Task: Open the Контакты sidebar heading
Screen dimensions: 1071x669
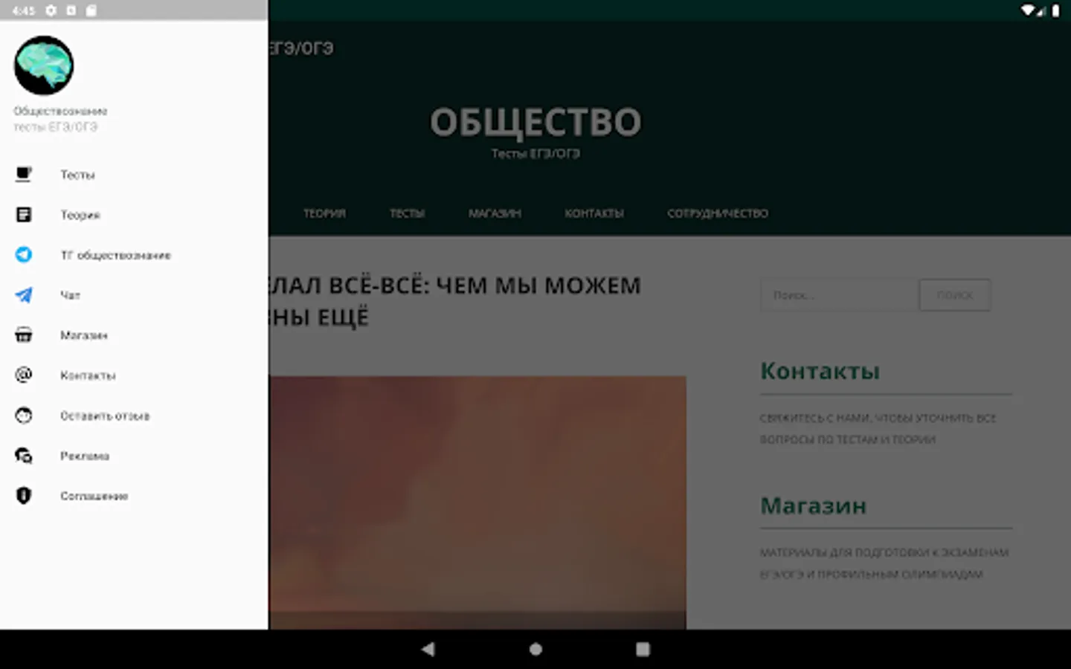Action: pyautogui.click(x=820, y=370)
